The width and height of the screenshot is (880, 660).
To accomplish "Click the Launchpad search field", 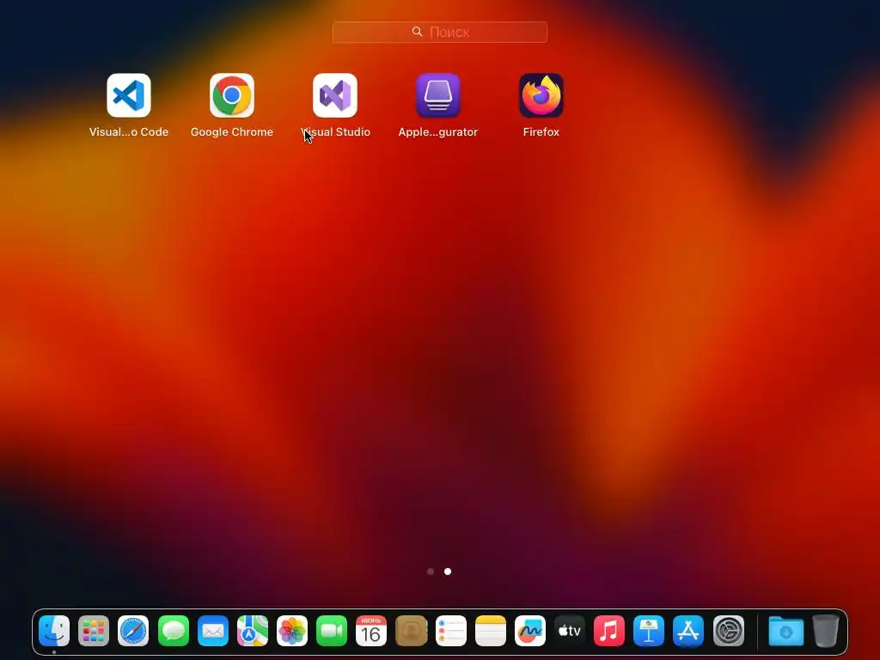I will [439, 32].
